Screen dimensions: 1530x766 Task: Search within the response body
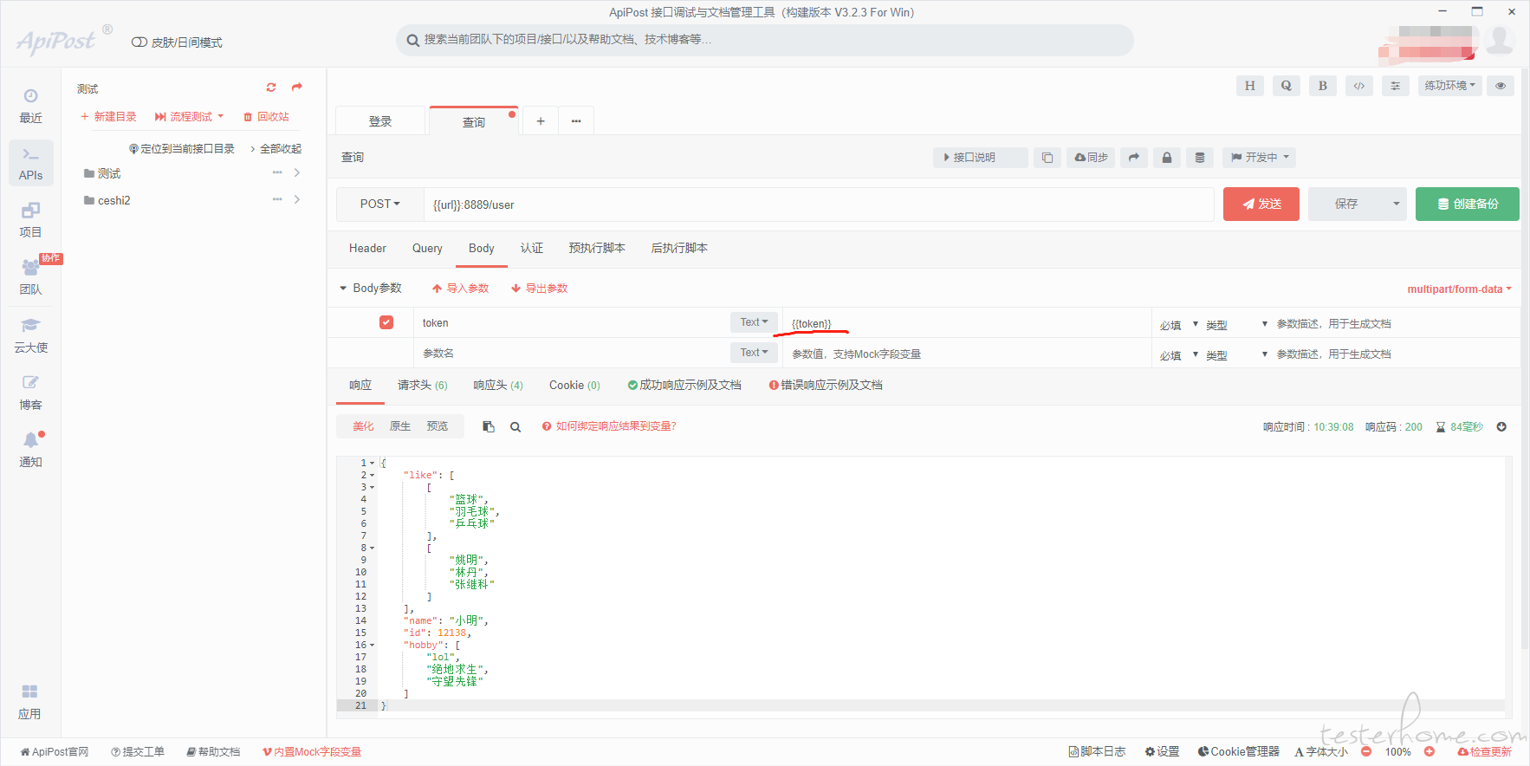(x=515, y=426)
